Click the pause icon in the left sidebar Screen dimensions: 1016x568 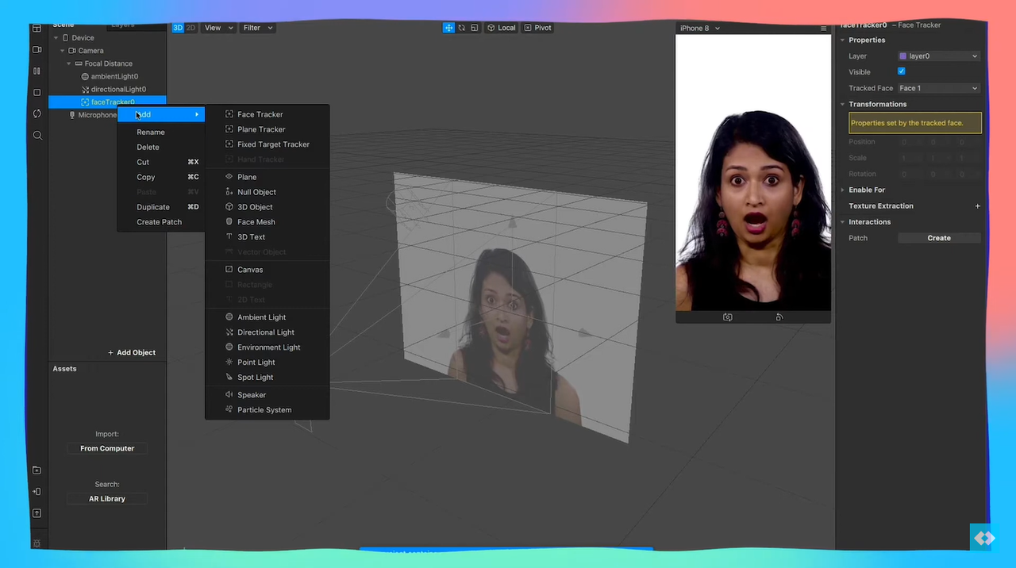[x=37, y=71]
